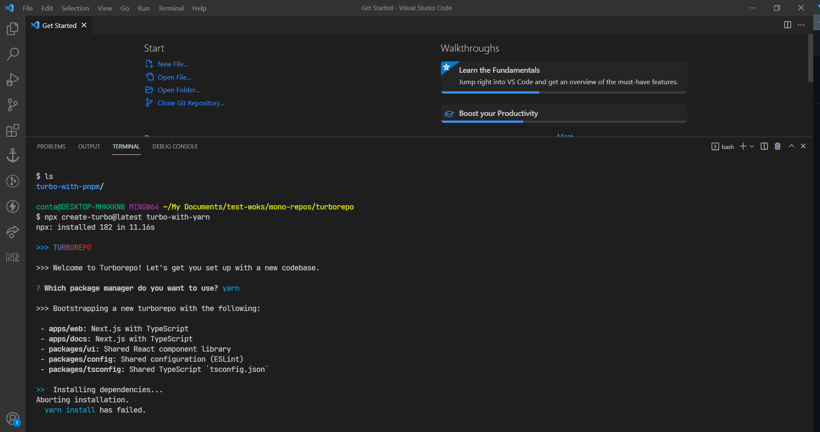Maximize the terminal panel
820x432 pixels.
pos(791,146)
